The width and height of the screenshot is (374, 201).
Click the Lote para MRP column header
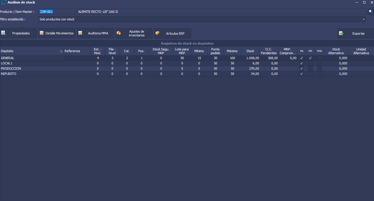(x=182, y=51)
